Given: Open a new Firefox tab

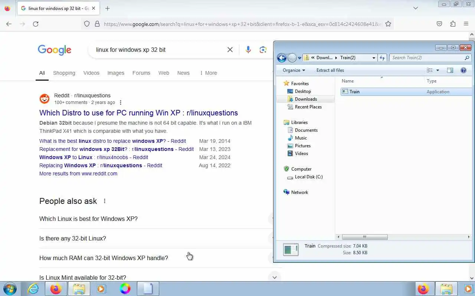Looking at the screenshot, I should click(x=107, y=8).
